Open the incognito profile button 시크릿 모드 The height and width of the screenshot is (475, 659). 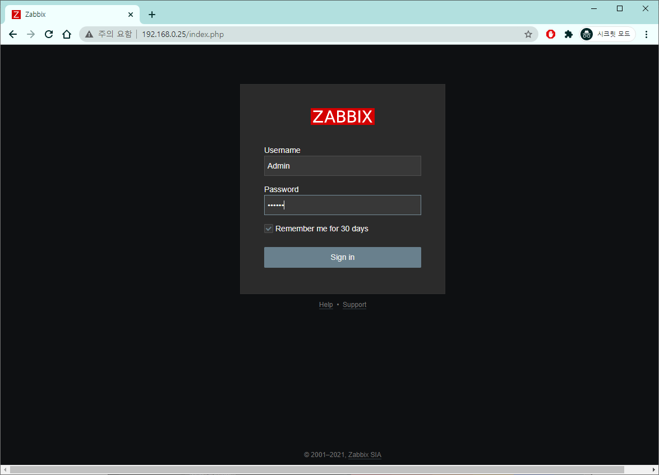[x=607, y=34]
